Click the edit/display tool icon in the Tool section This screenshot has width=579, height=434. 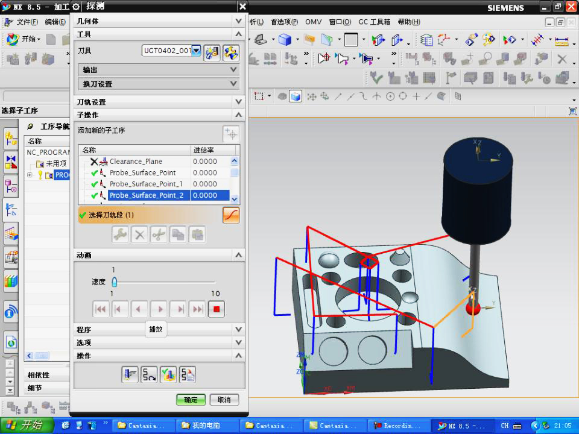click(x=231, y=53)
